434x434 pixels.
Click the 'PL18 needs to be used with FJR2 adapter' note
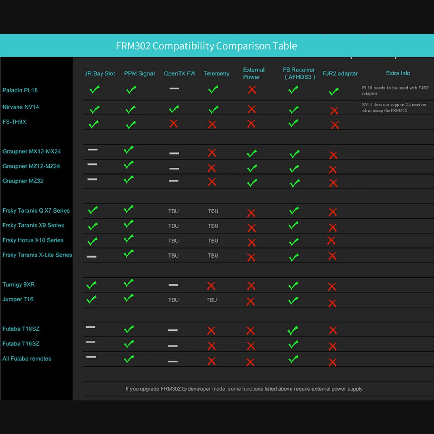click(x=395, y=91)
